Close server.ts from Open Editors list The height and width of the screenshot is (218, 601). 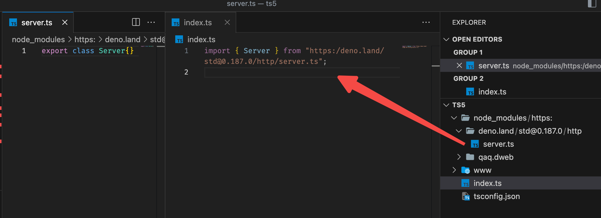[459, 65]
